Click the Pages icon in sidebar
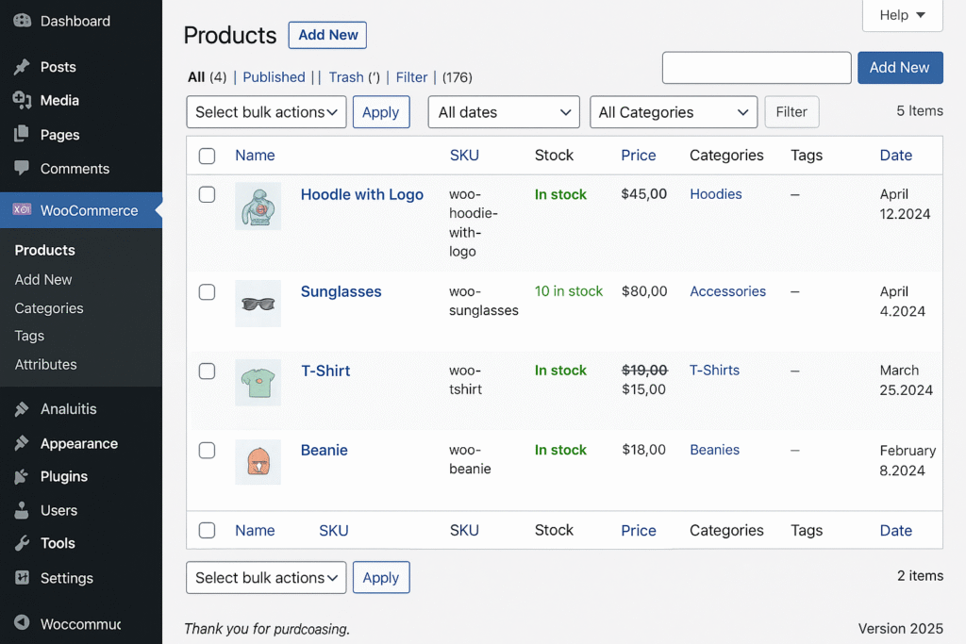The height and width of the screenshot is (644, 966). click(23, 134)
